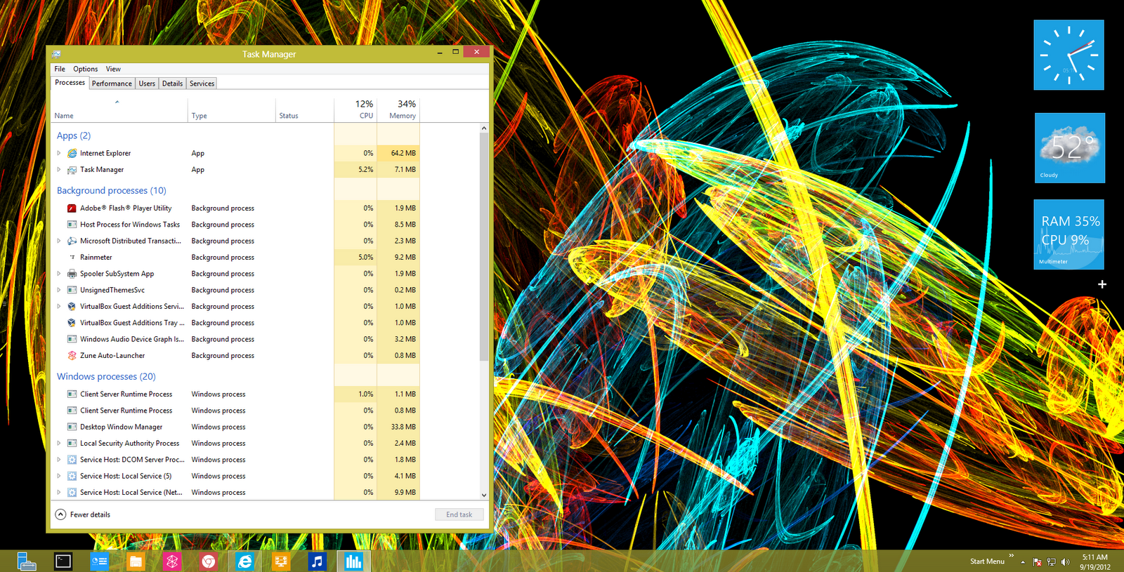Sort by the CPU column header
The image size is (1124, 572).
[x=355, y=110]
